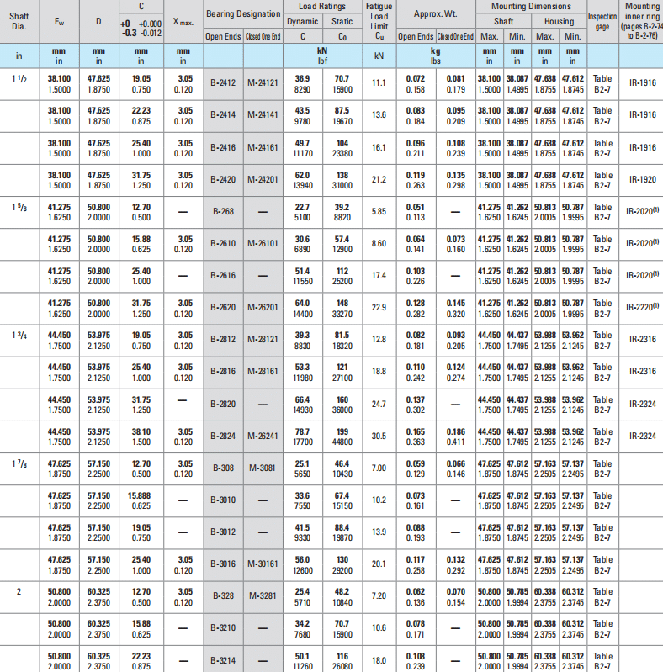Click the M-30161 closed end designation
Screen dimensions: 663x672
tap(263, 564)
